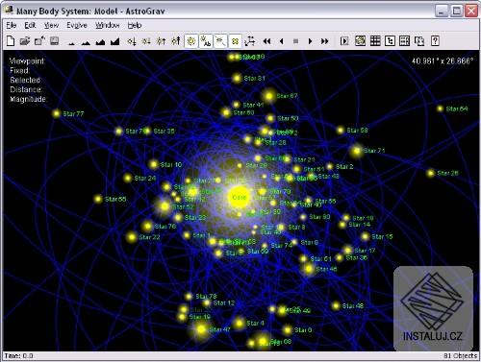Click the boxed single-step play icon
The height and width of the screenshot is (362, 481).
pos(344,41)
